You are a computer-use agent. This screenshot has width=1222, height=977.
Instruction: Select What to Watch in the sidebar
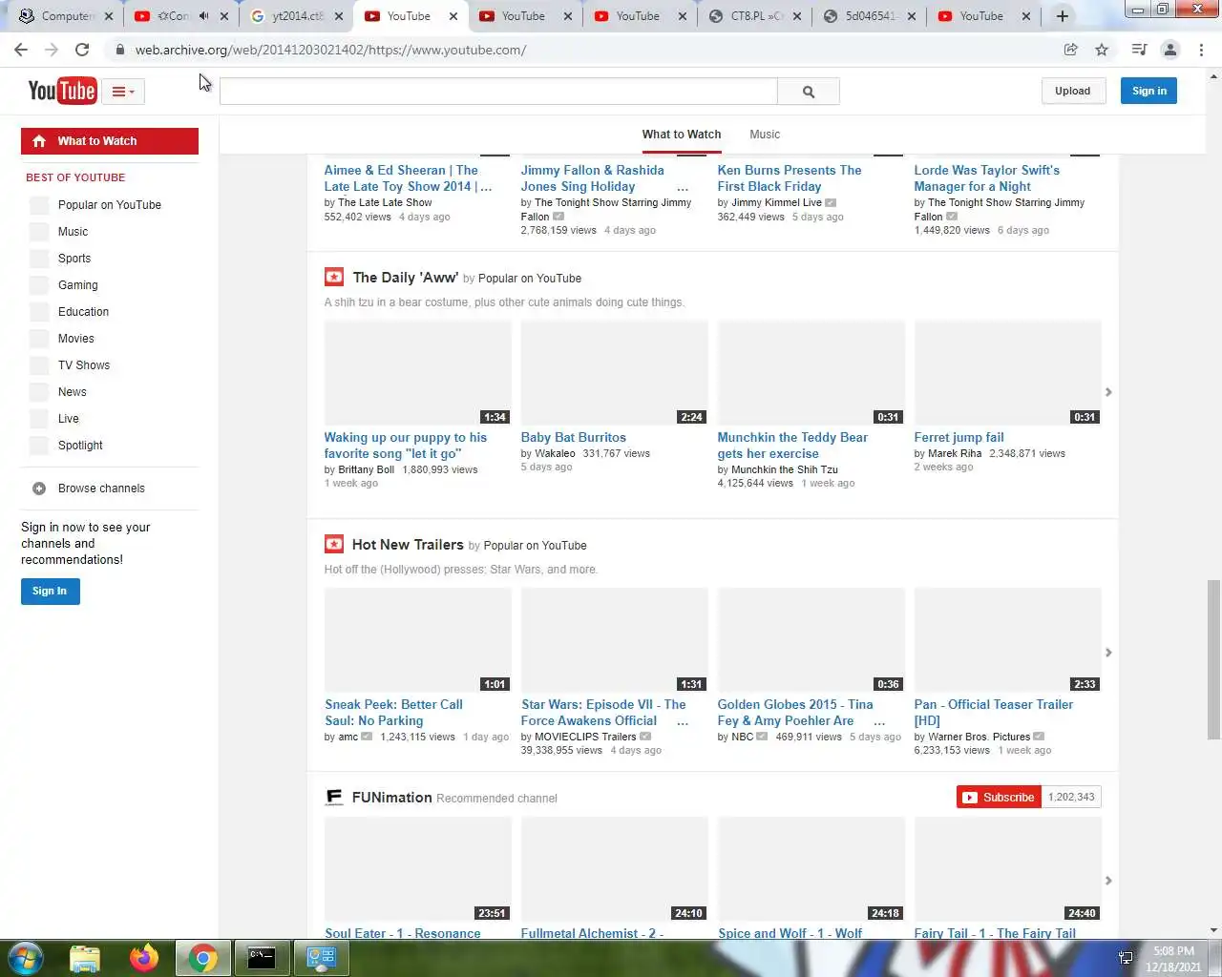tap(110, 141)
